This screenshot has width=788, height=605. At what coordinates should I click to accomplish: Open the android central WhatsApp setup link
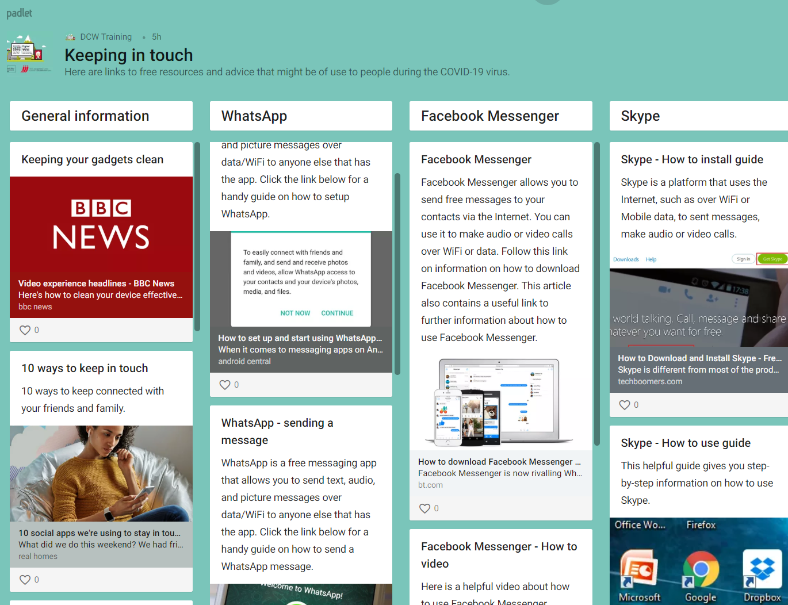click(301, 350)
